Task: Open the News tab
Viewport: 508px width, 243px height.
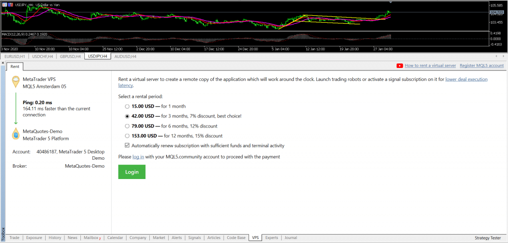Action: pyautogui.click(x=72, y=238)
